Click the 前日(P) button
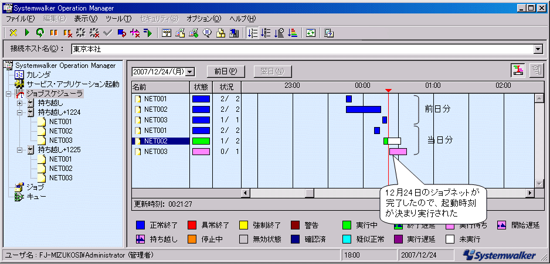The height and width of the screenshot is (264, 550). (226, 71)
